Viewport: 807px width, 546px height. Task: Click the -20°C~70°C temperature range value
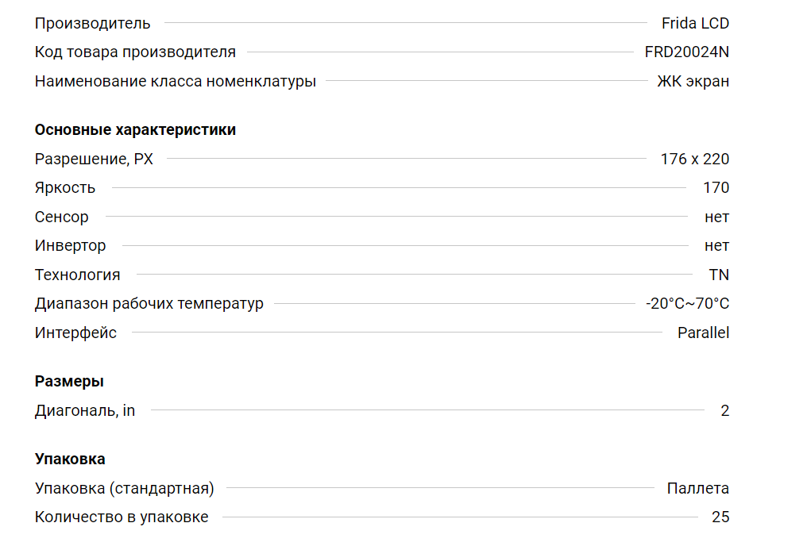tap(687, 304)
